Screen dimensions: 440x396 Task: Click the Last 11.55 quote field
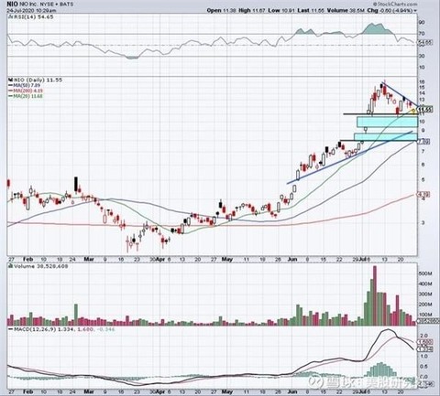(311, 10)
